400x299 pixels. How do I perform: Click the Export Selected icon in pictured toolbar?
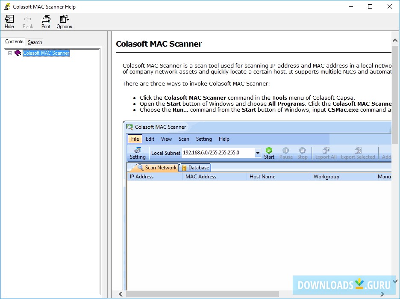coord(358,150)
